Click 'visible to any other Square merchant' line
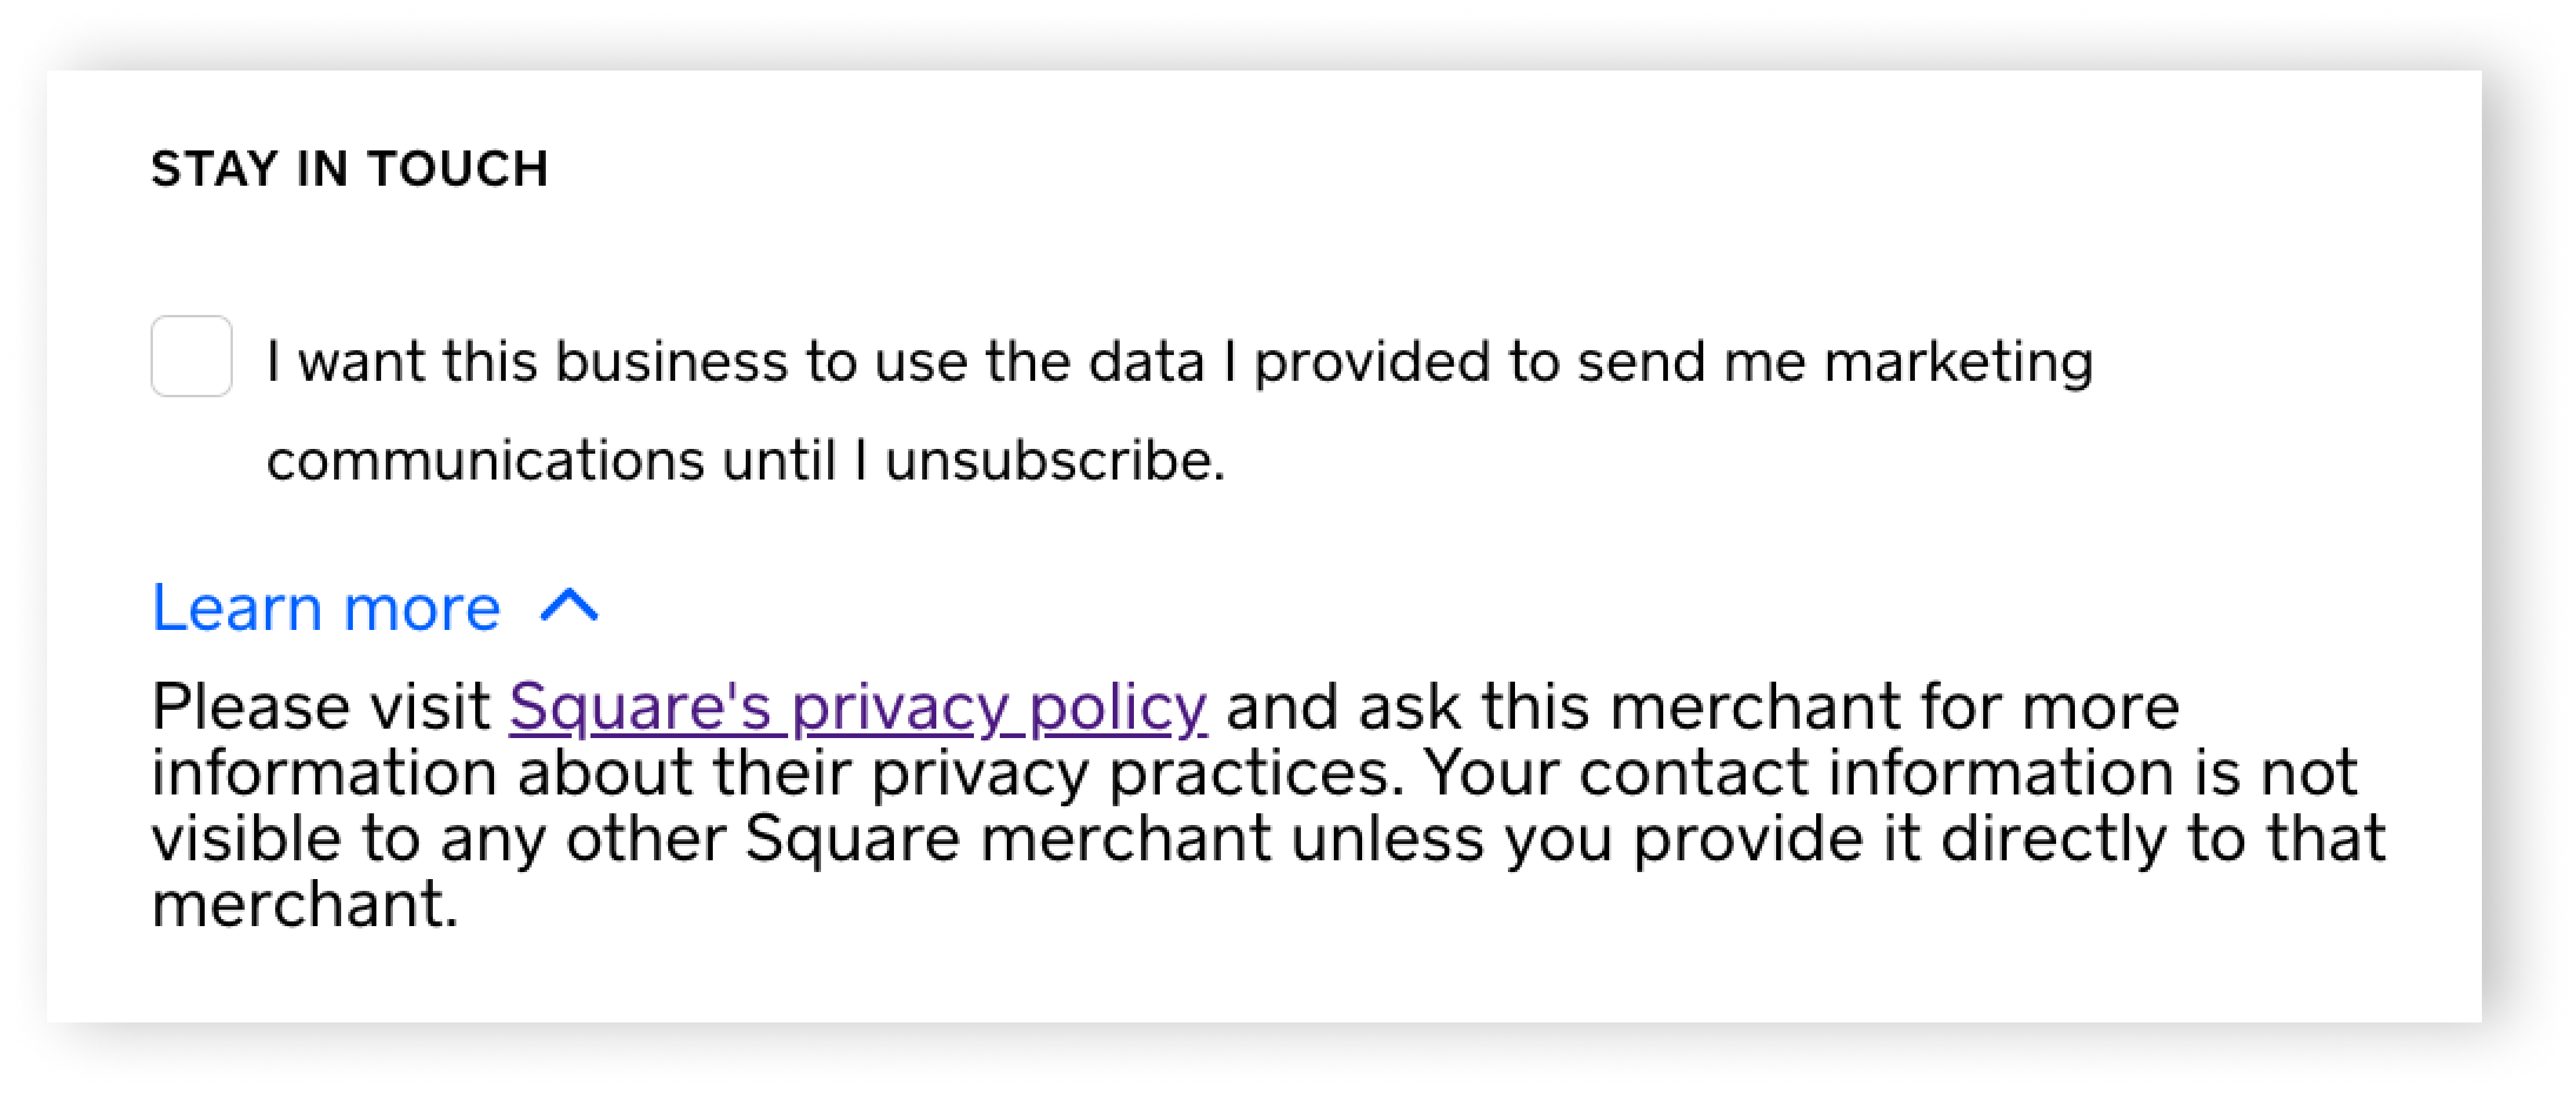 tap(711, 838)
